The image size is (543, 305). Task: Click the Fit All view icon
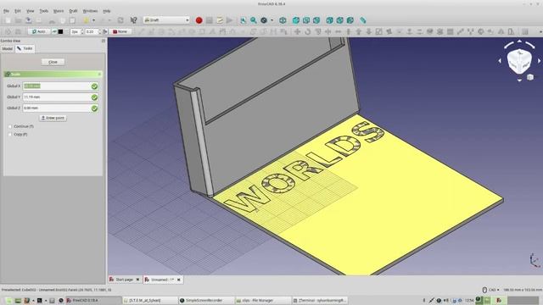click(244, 20)
